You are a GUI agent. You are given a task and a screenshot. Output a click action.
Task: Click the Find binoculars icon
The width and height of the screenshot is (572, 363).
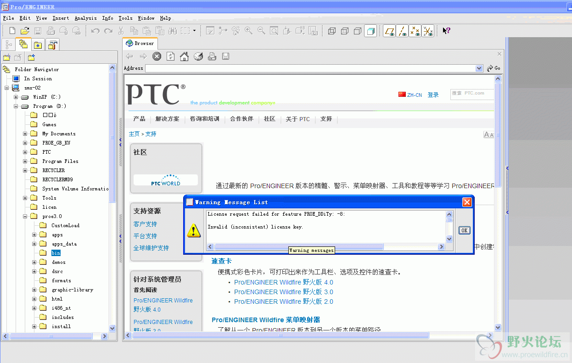[173, 31]
